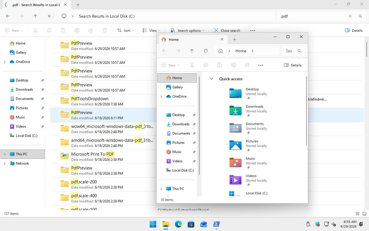Open the See more menu in the search results window
The width and height of the screenshot is (369, 231).
pos(253,30)
